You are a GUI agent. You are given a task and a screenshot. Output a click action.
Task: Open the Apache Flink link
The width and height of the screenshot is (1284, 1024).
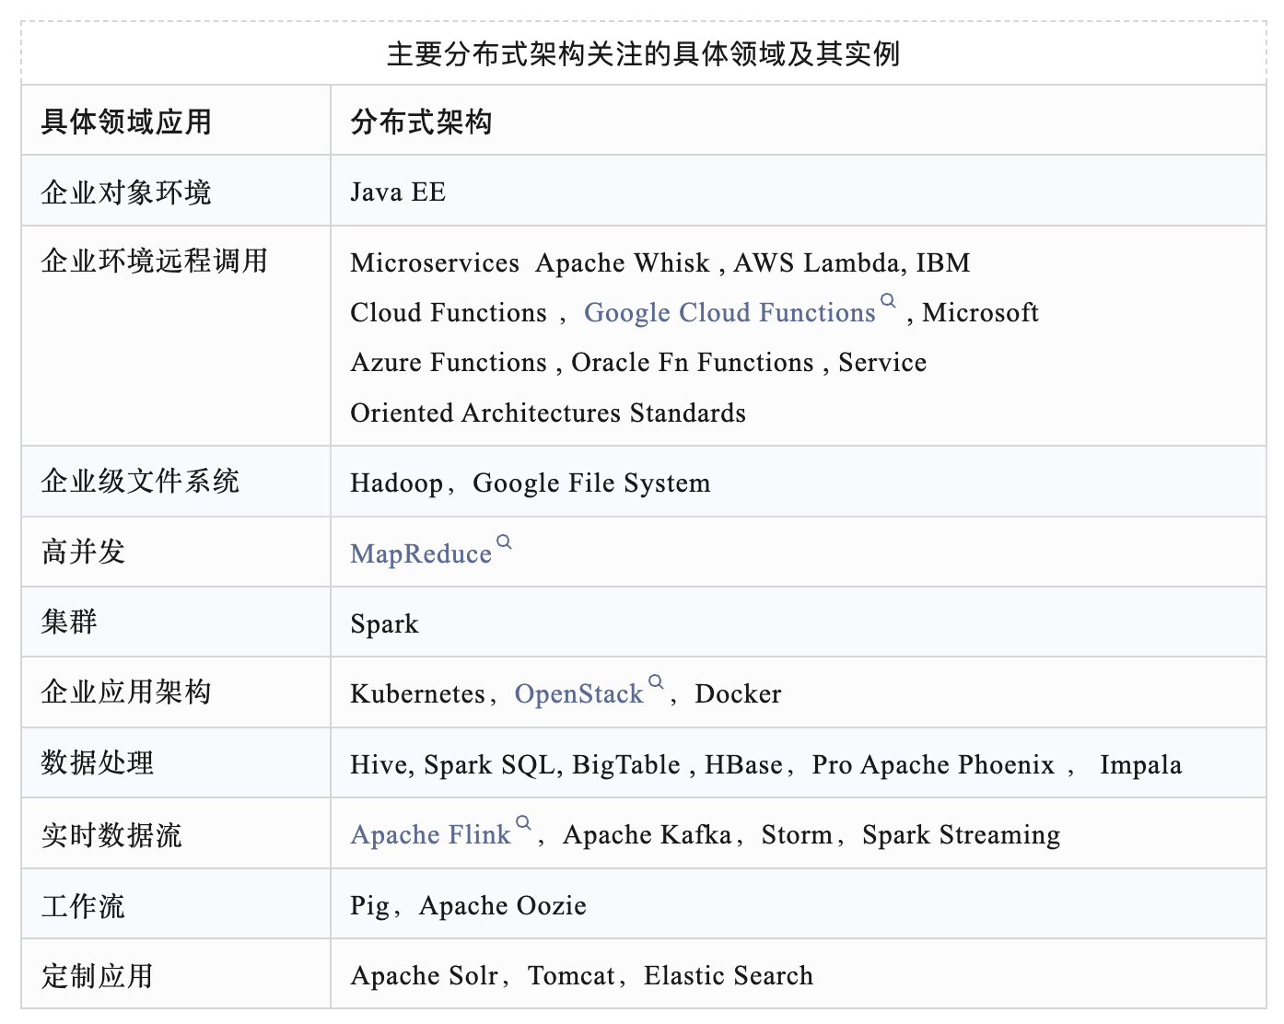(430, 835)
